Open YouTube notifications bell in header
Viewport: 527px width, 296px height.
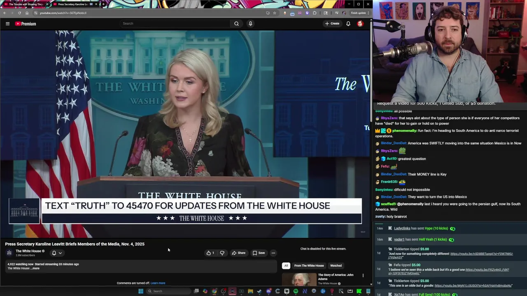click(x=348, y=23)
